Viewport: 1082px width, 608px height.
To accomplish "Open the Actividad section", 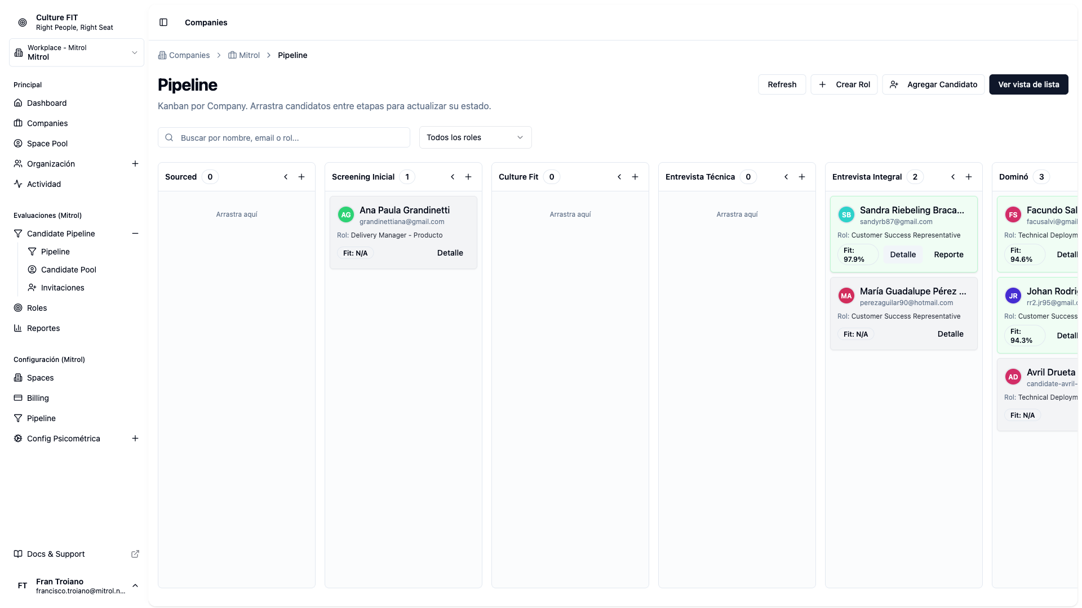I will point(44,184).
